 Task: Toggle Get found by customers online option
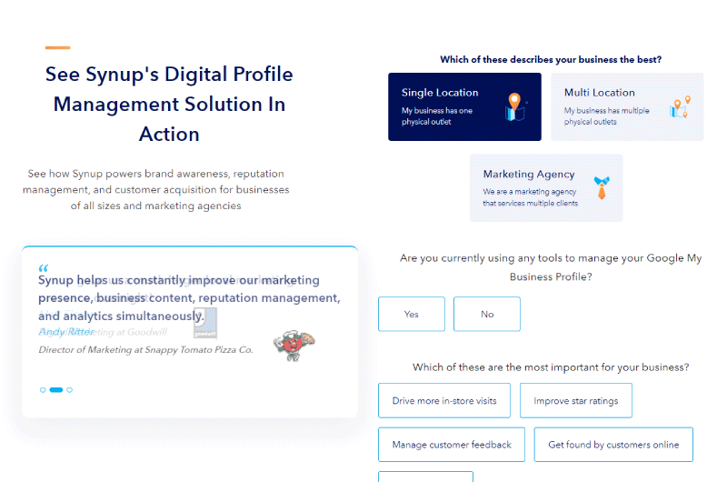coord(613,445)
